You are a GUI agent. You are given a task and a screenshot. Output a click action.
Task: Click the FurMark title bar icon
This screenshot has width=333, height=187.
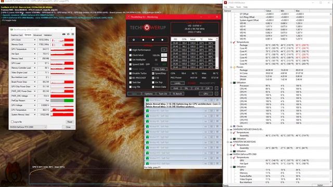pyautogui.click(x=2, y=1)
